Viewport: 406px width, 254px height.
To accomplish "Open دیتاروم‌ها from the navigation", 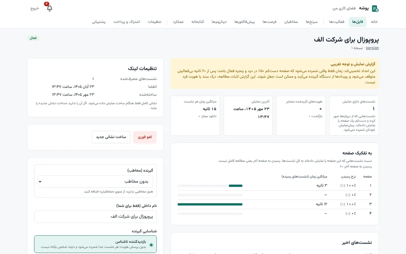I will point(219,22).
